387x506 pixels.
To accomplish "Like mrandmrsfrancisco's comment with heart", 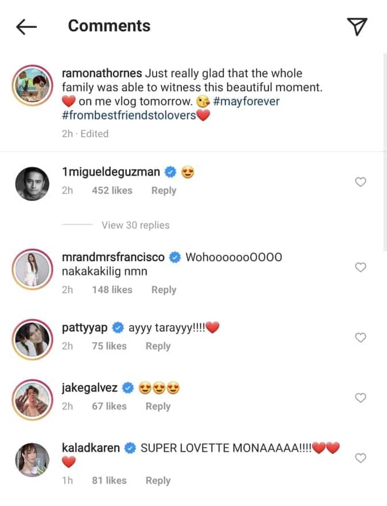I will coord(360,267).
